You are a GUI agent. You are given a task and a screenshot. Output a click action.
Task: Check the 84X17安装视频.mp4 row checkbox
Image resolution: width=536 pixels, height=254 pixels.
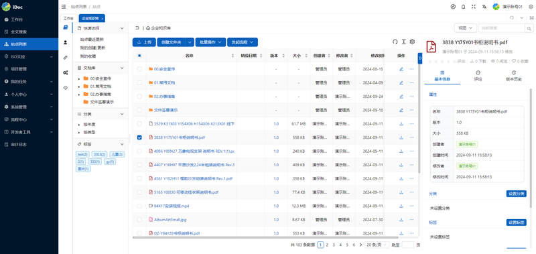(139, 206)
